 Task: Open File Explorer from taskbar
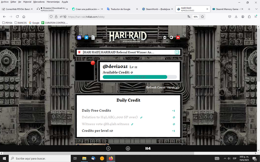(x=84, y=158)
